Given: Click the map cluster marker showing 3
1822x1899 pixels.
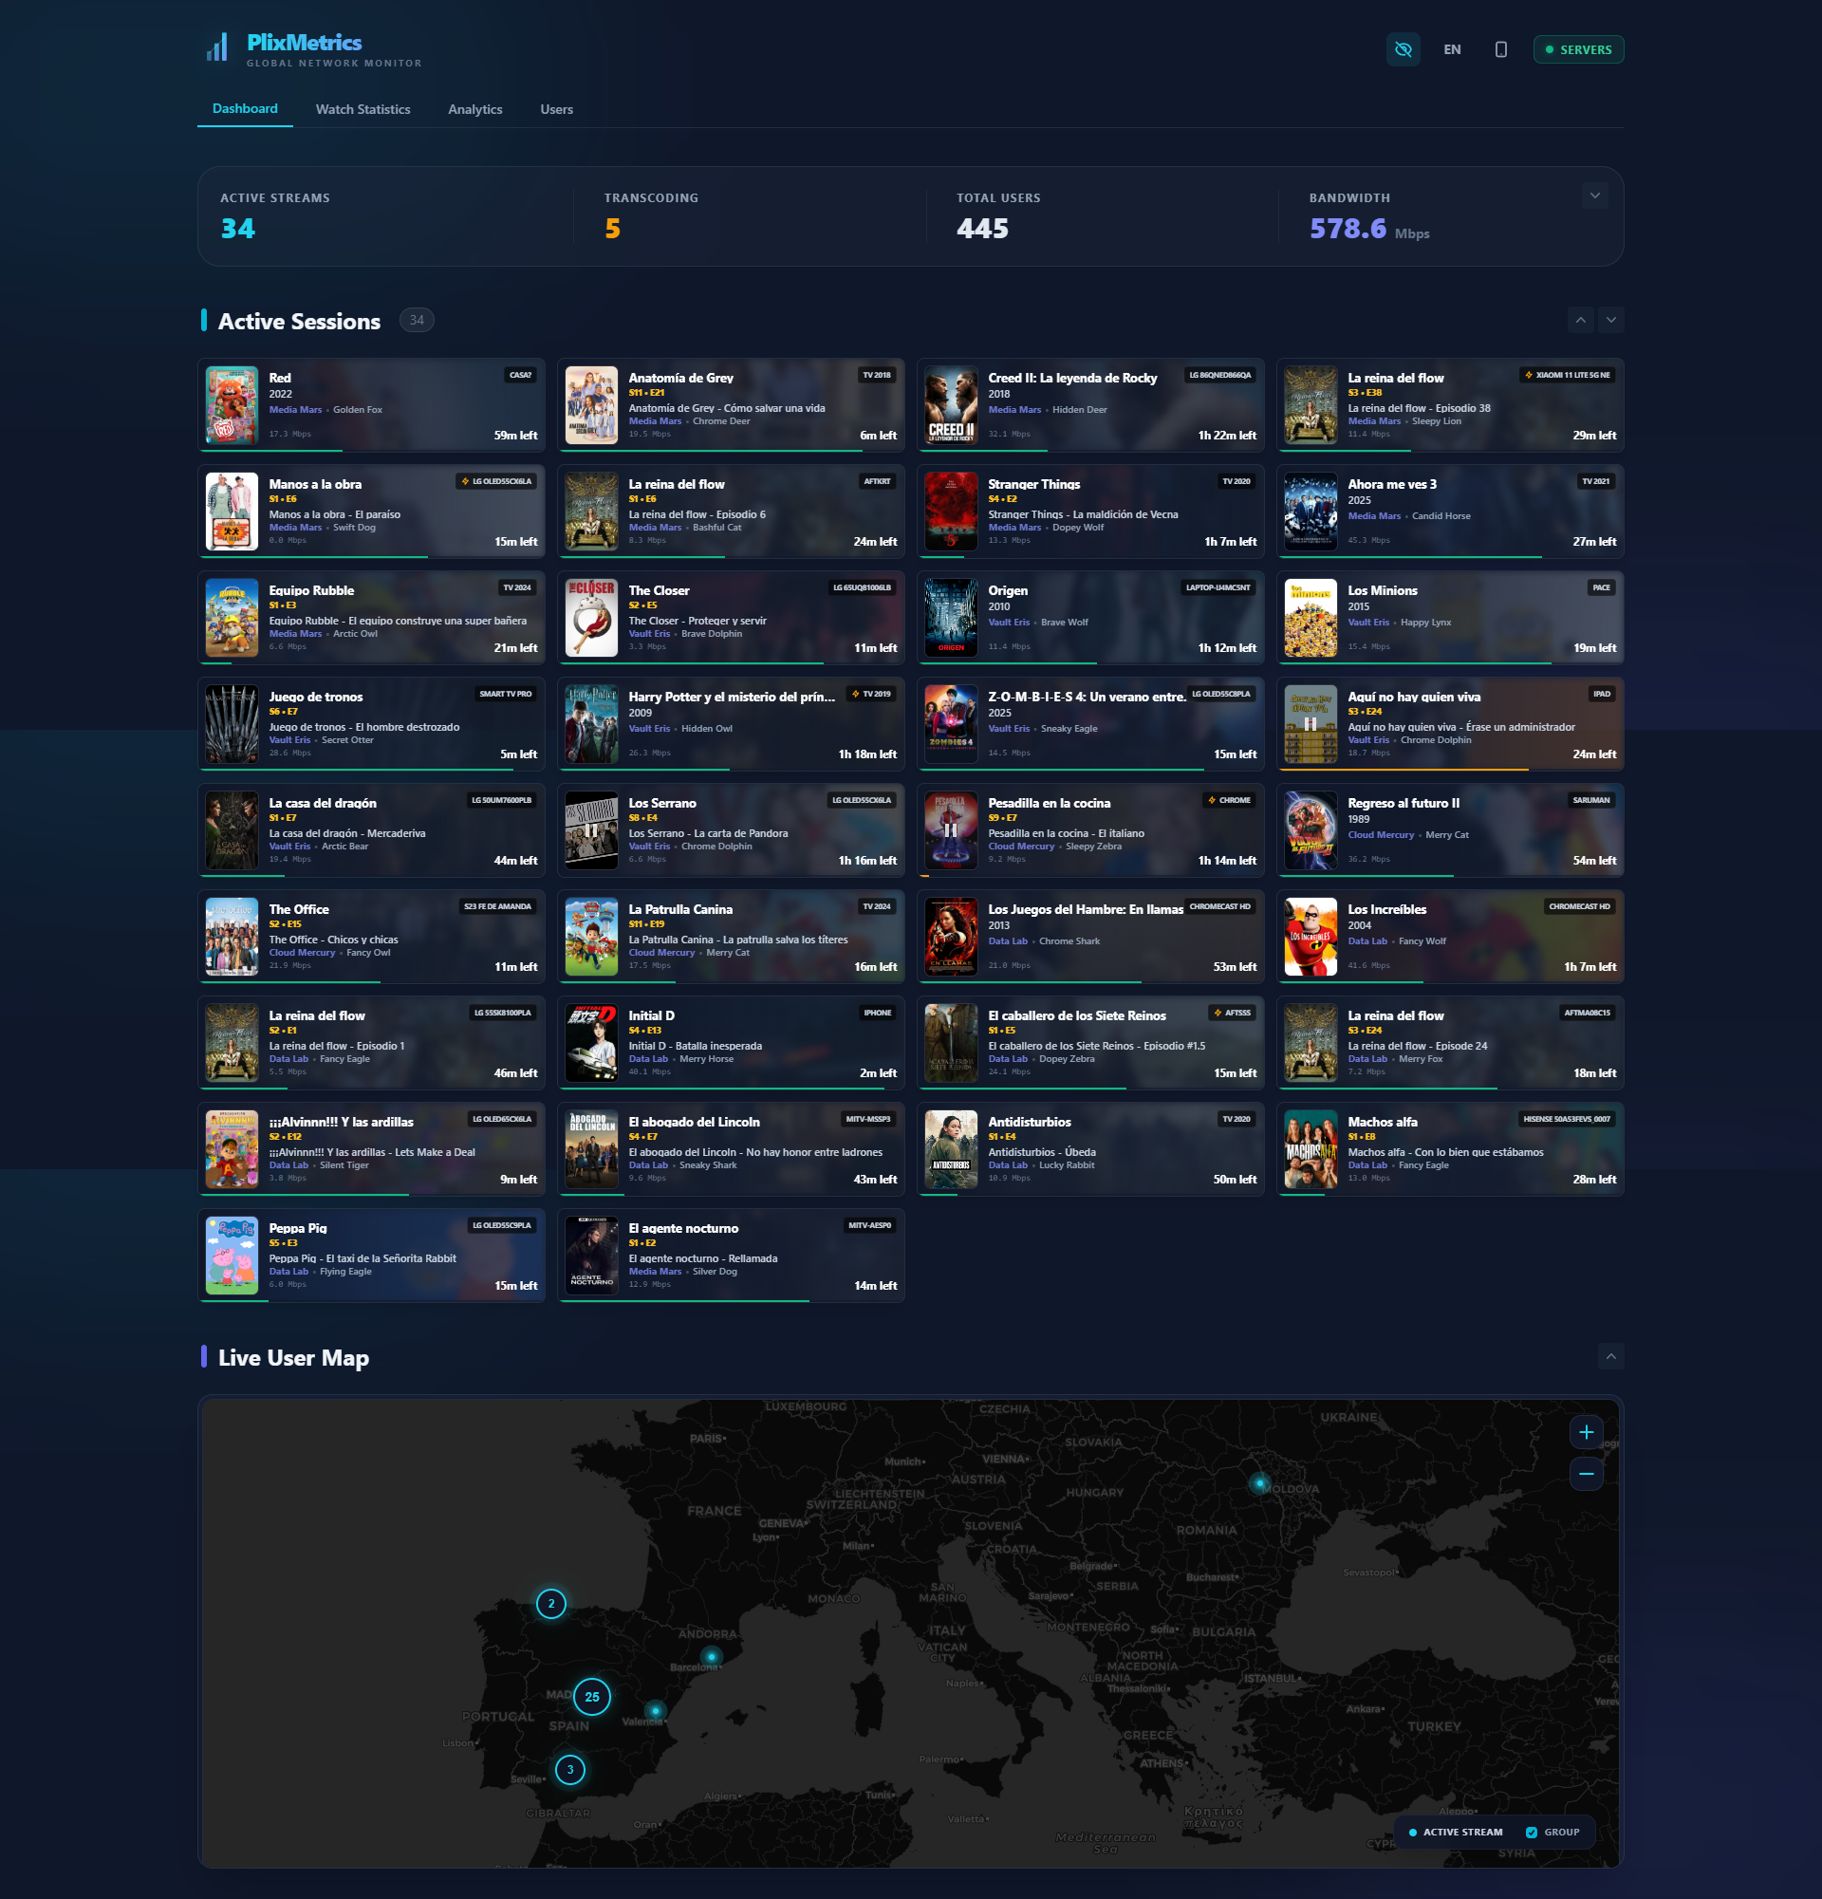Looking at the screenshot, I should [x=570, y=1769].
